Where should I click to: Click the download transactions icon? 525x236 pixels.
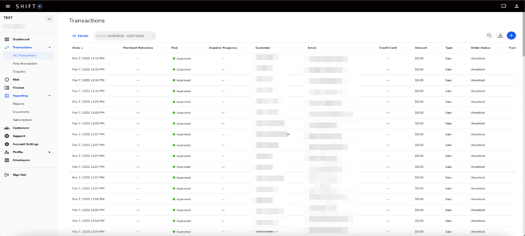[500, 35]
